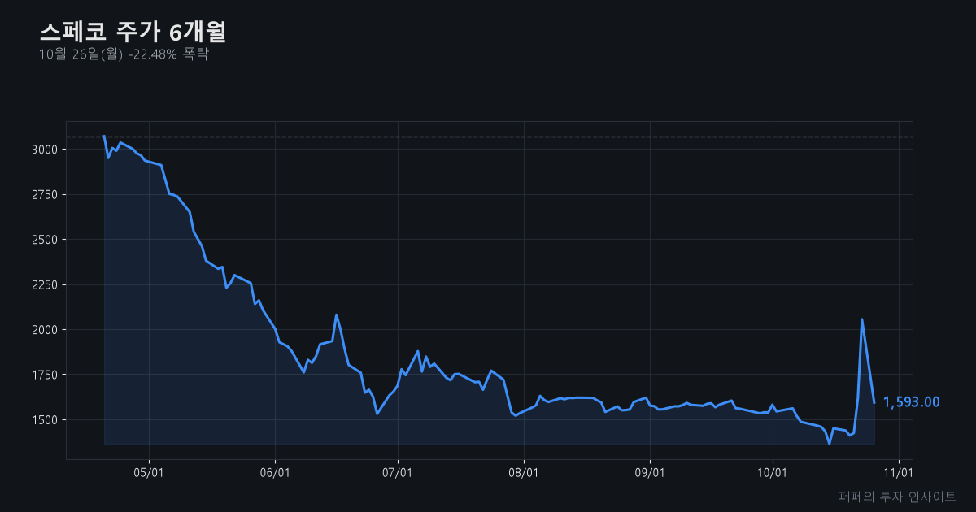This screenshot has width=976, height=512.
Task: Click the y-axis value 2500
Action: point(44,240)
